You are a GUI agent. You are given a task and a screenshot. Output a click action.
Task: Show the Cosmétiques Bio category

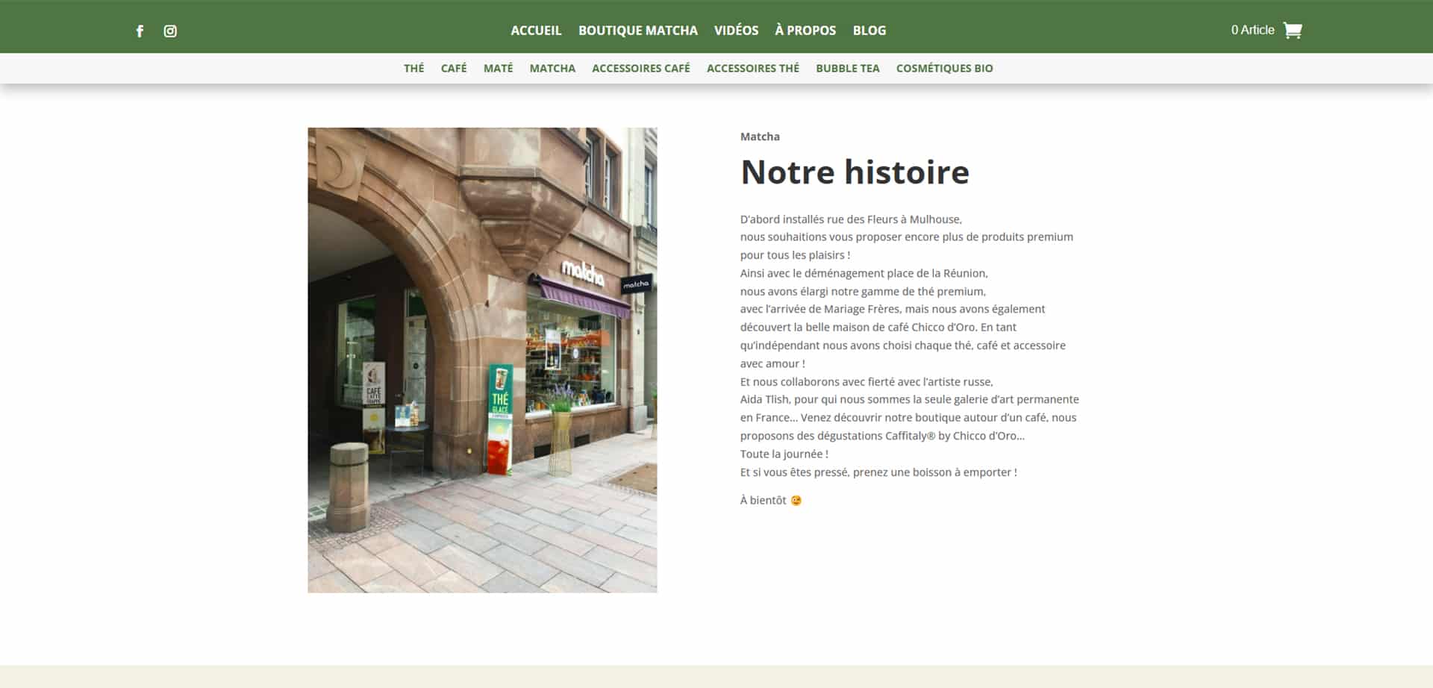pyautogui.click(x=944, y=68)
